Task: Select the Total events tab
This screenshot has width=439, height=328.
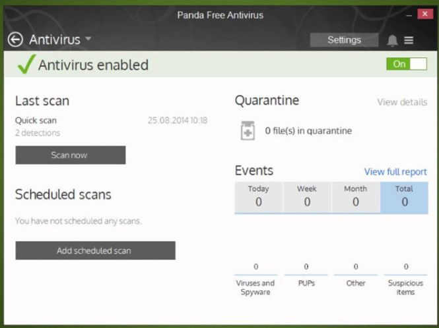Action: [x=404, y=197]
